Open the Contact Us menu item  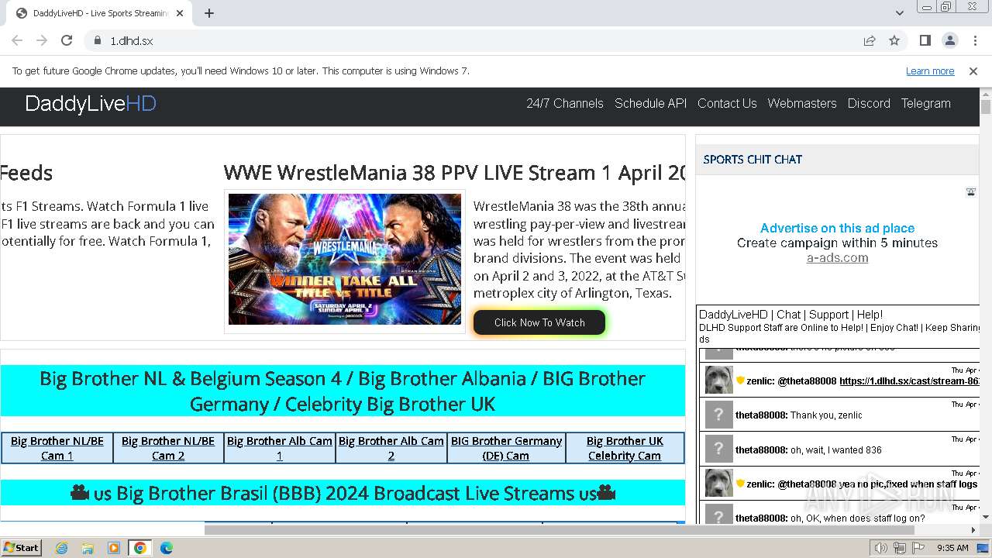(x=727, y=103)
